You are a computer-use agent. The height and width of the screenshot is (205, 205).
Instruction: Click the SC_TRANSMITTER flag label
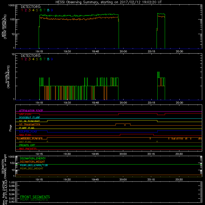click(x=30, y=125)
